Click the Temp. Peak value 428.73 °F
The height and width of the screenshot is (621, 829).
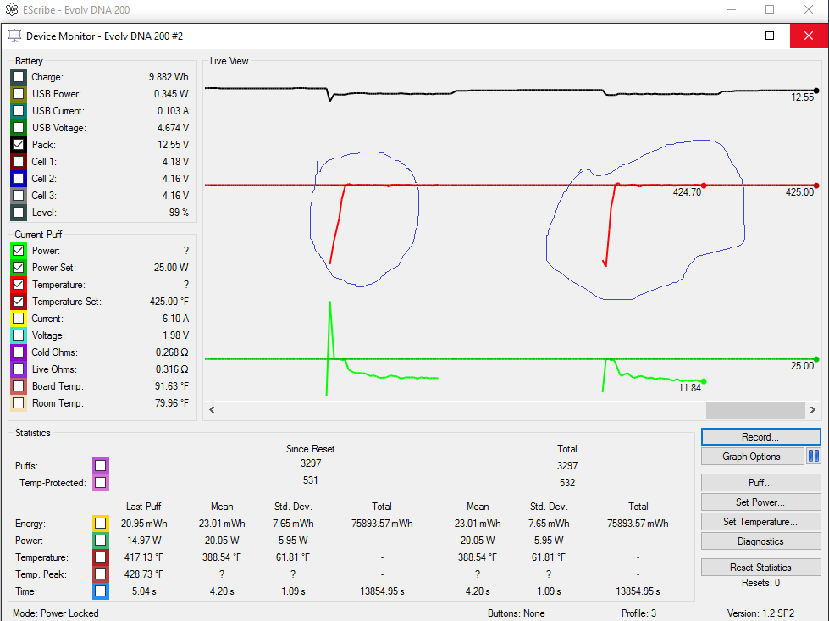click(x=144, y=574)
